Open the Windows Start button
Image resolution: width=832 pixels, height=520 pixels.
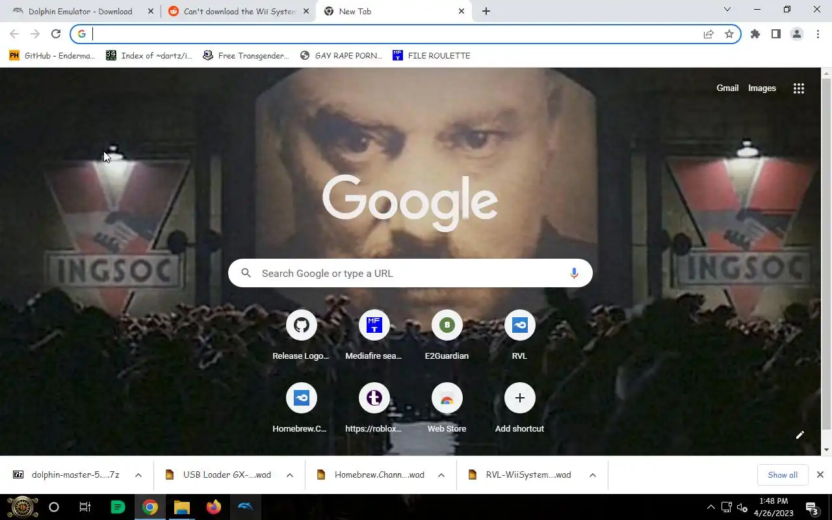pyautogui.click(x=22, y=507)
